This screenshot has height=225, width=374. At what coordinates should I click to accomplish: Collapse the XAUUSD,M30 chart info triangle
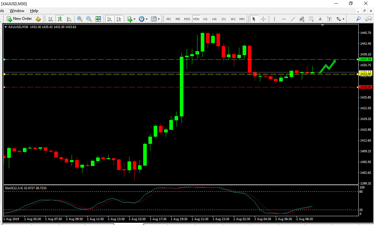click(6, 27)
